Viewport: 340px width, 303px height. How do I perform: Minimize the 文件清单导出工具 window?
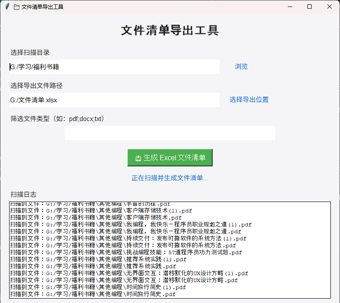290,7
